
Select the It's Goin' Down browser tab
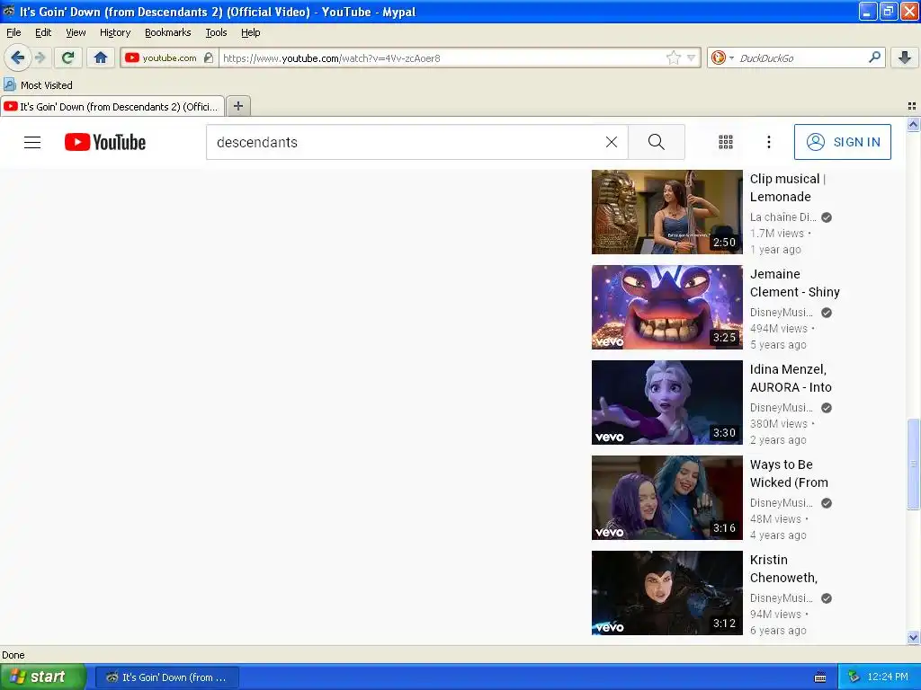(112, 106)
